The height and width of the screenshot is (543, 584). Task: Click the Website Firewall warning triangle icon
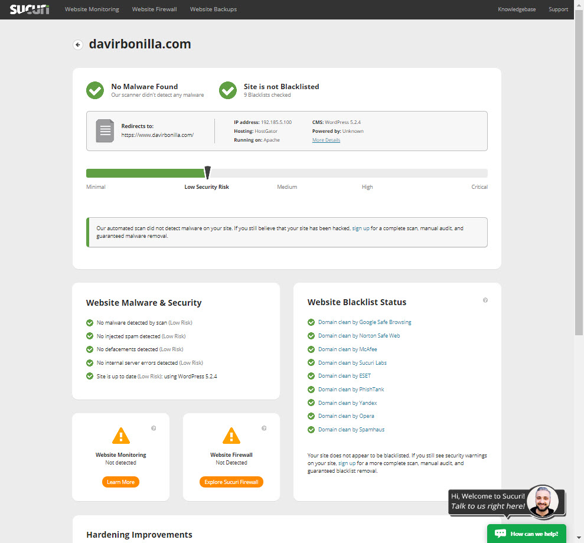point(231,437)
